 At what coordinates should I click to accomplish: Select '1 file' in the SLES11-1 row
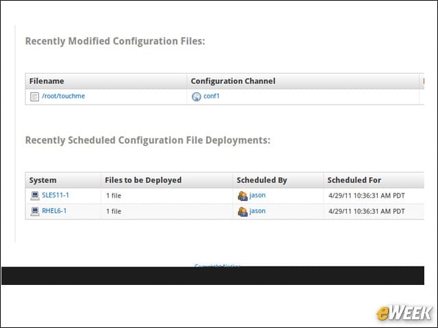tap(114, 196)
